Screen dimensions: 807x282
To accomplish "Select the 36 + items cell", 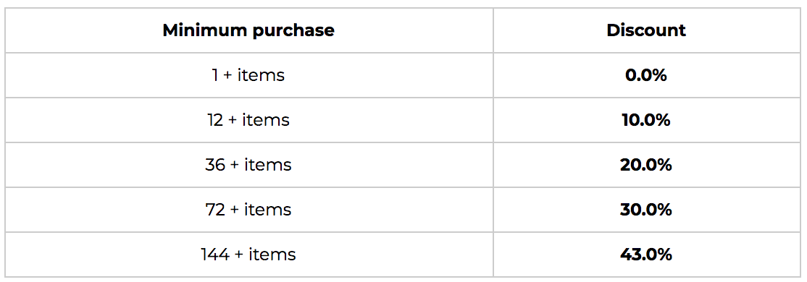I will tap(248, 164).
